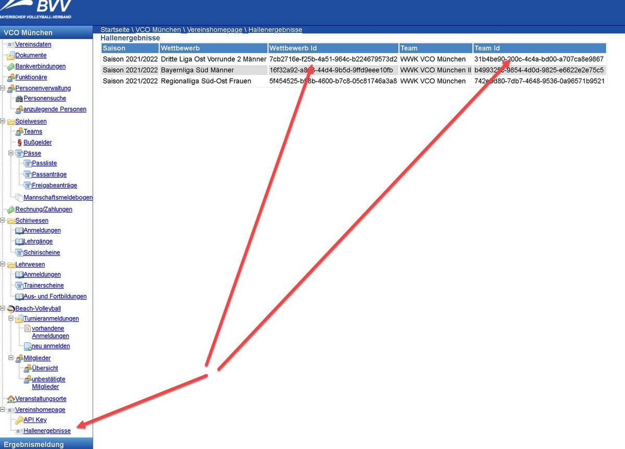Open Hallenergebnisse in the sidebar
This screenshot has height=449, width=625.
click(x=47, y=431)
